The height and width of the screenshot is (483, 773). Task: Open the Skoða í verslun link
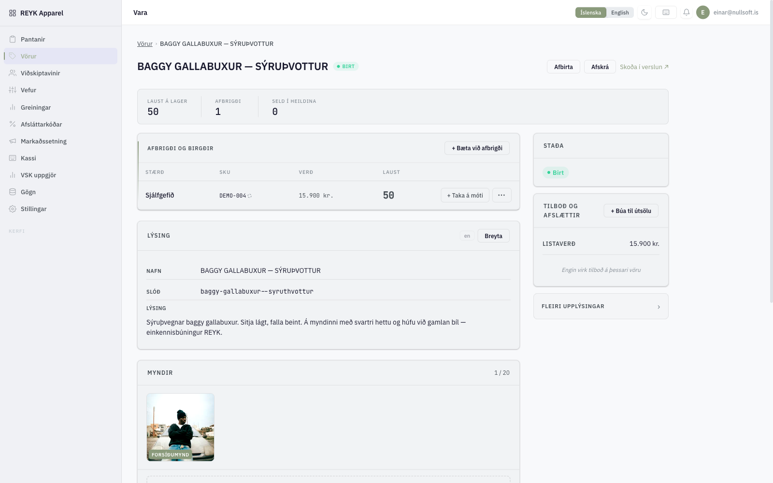click(x=644, y=67)
